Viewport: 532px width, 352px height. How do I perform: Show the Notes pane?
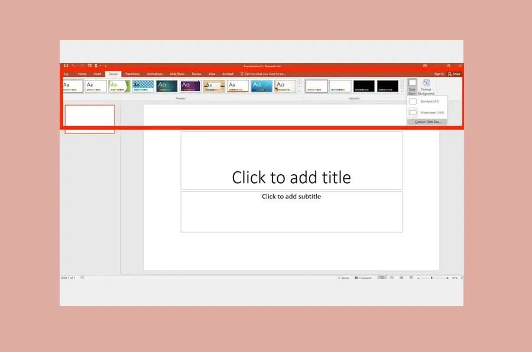pyautogui.click(x=344, y=278)
